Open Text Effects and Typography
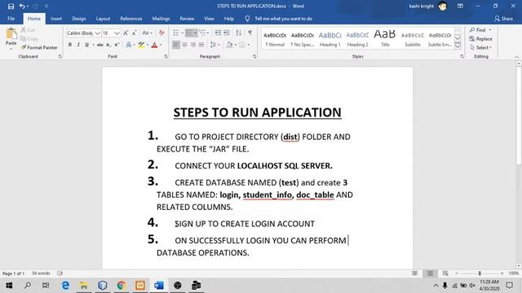Image resolution: width=522 pixels, height=293 pixels. click(129, 45)
